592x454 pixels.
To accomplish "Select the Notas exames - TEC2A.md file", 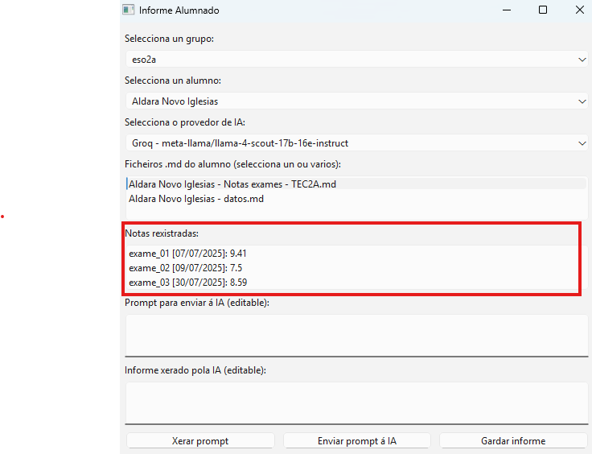I will (x=232, y=184).
